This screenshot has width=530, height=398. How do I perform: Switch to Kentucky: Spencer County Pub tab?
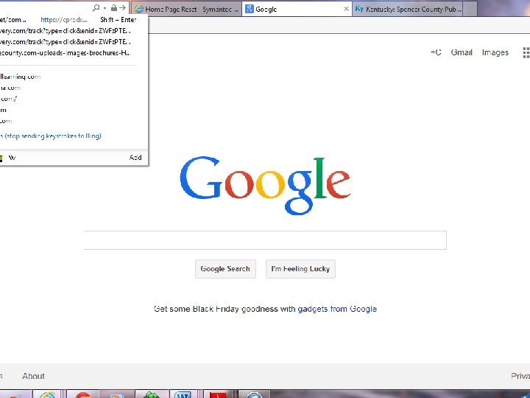pos(407,9)
